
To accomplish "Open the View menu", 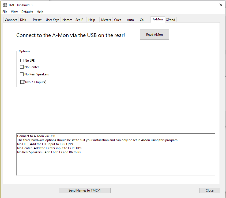I will [14, 12].
